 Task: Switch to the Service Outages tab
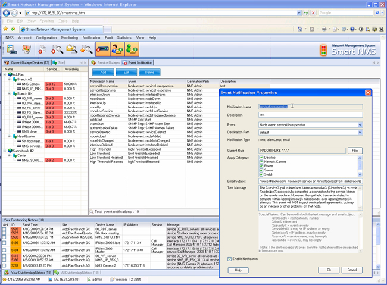tap(106, 62)
